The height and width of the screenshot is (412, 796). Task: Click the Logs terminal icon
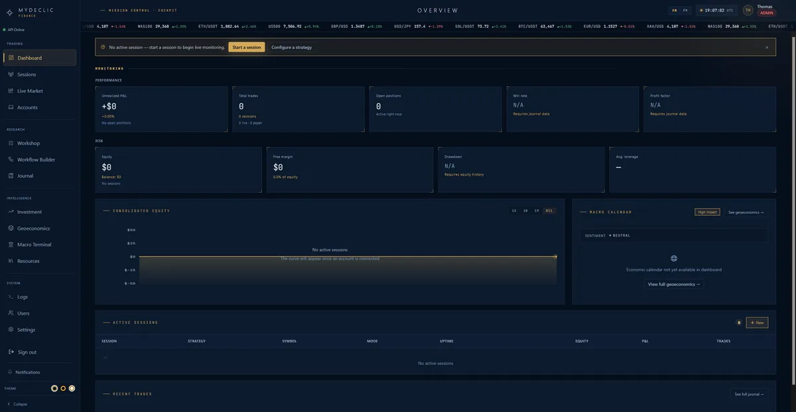[11, 297]
